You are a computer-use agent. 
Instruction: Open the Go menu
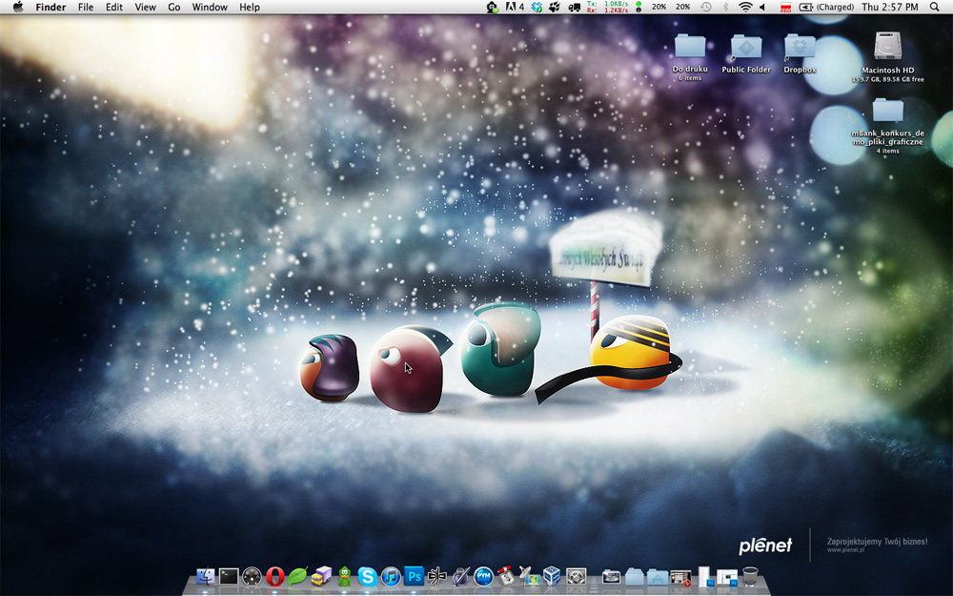pyautogui.click(x=173, y=7)
